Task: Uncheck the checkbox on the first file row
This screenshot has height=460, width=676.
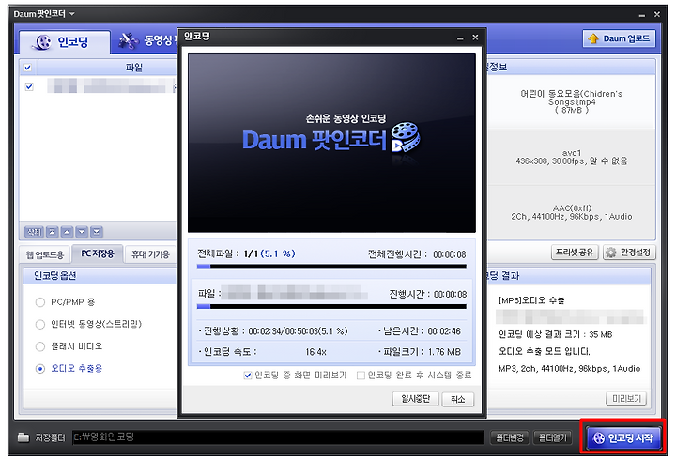Action: click(29, 86)
